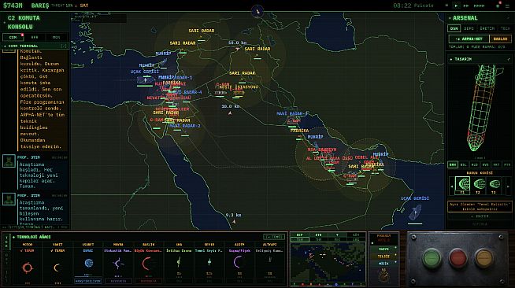Toggle the RADYO audio channel
The height and width of the screenshot is (288, 515).
pyautogui.click(x=383, y=249)
